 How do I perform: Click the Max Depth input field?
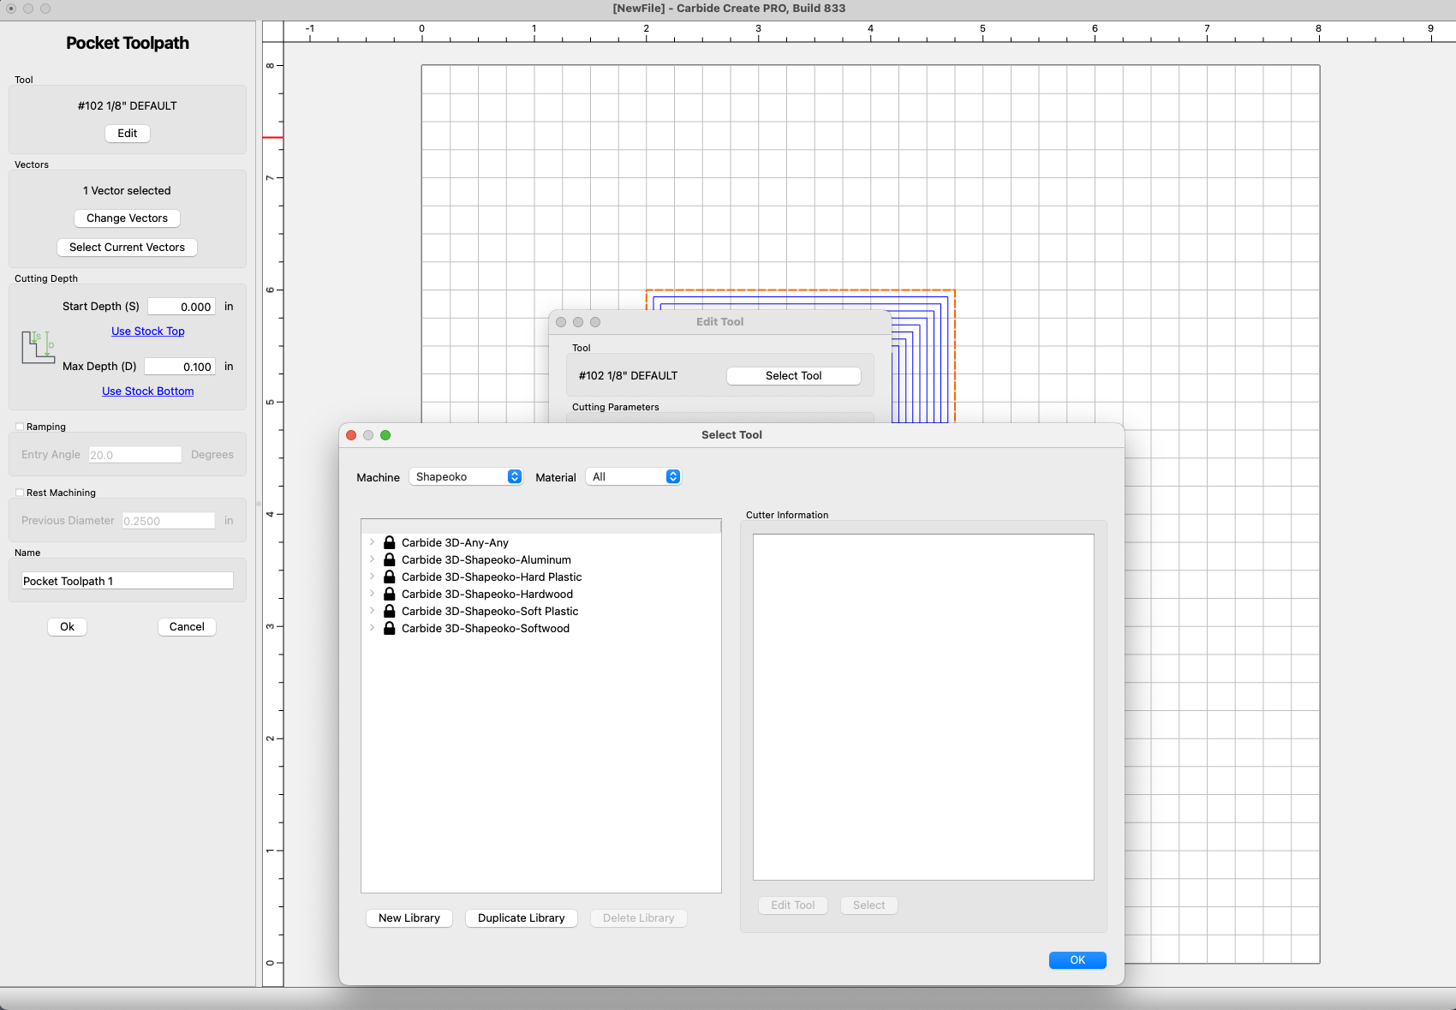point(180,367)
